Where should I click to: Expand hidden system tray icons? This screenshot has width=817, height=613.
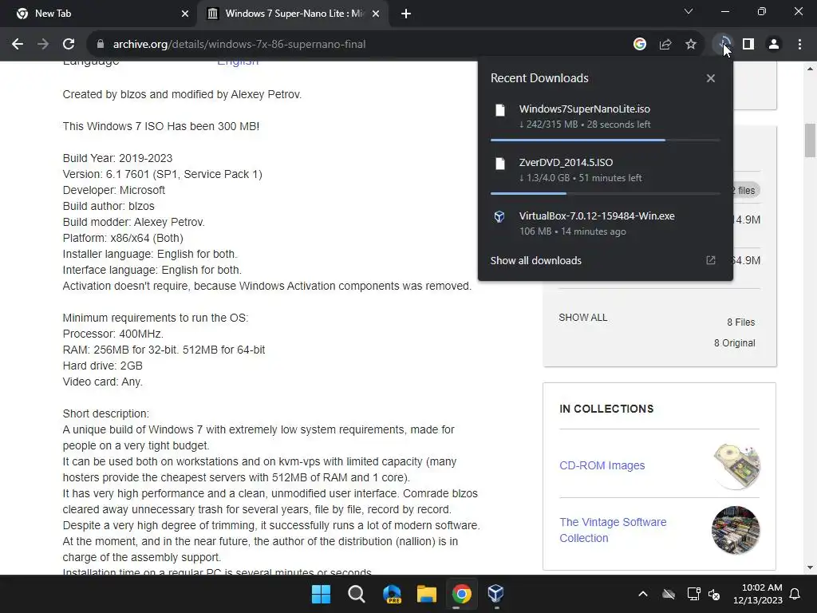pyautogui.click(x=643, y=594)
